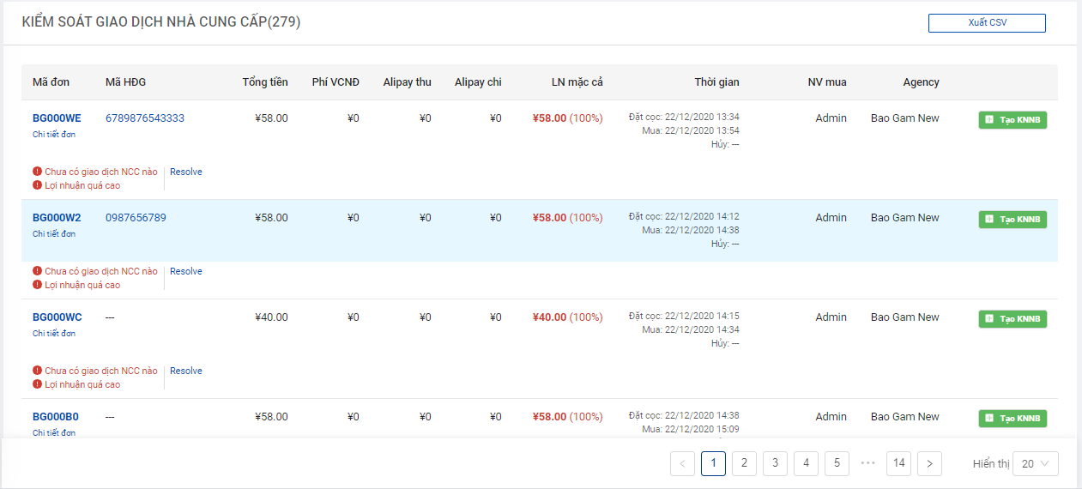Click the previous page arrow in pagination
This screenshot has width=1082, height=489.
click(683, 464)
